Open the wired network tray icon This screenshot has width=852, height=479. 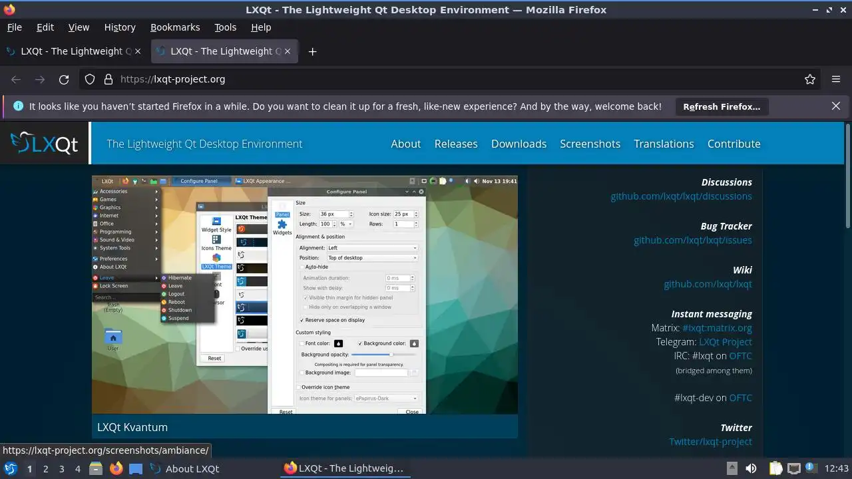794,468
